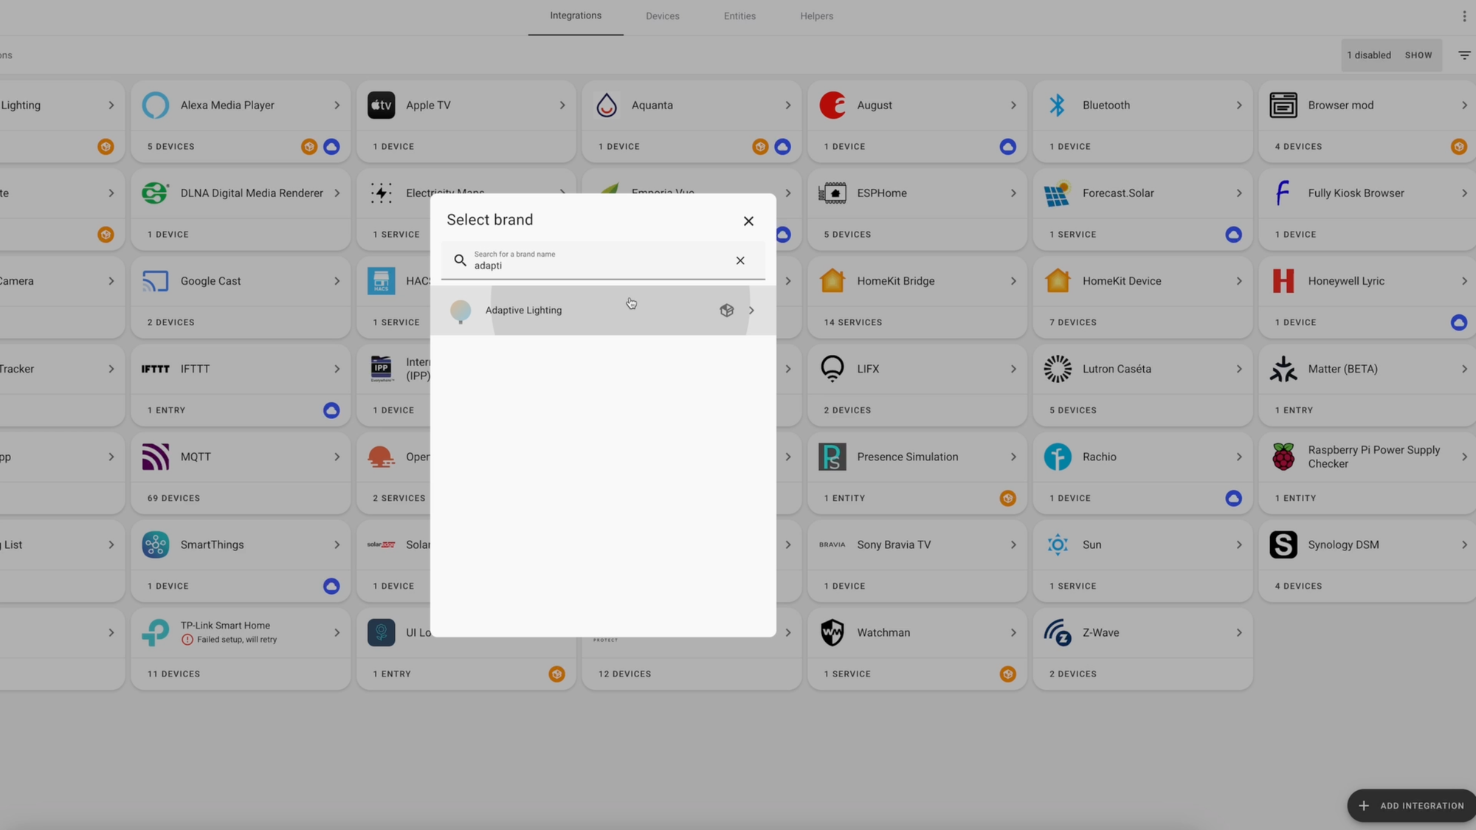Click the Adaptive Lighting brand icon
This screenshot has height=830, width=1476.
click(x=461, y=311)
